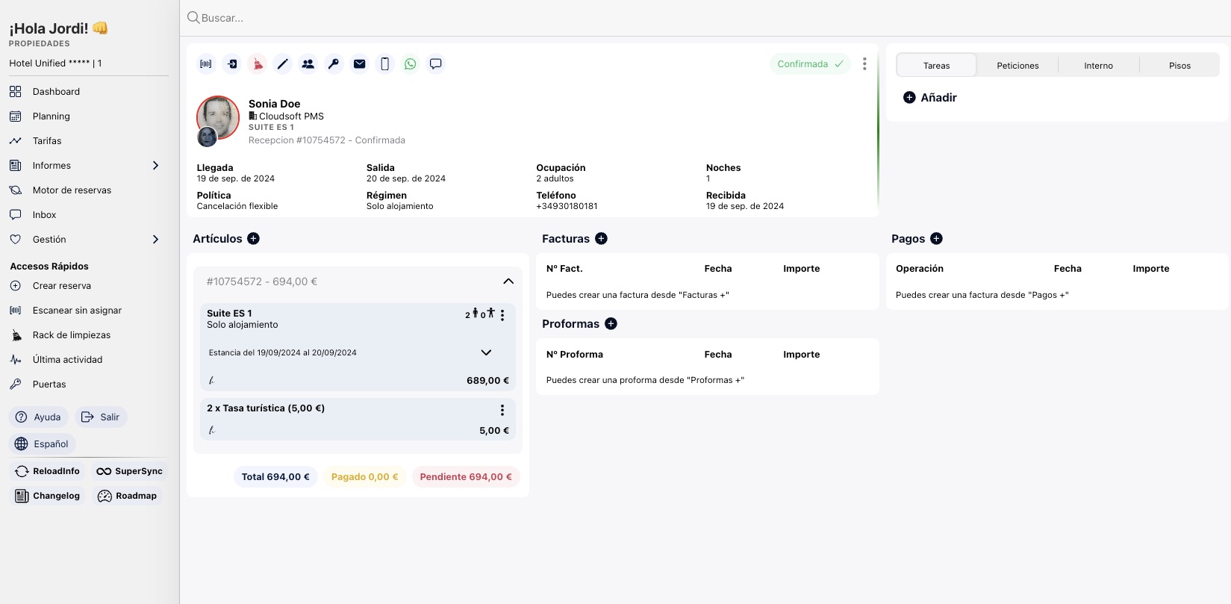Open the Español language selector

(x=43, y=444)
